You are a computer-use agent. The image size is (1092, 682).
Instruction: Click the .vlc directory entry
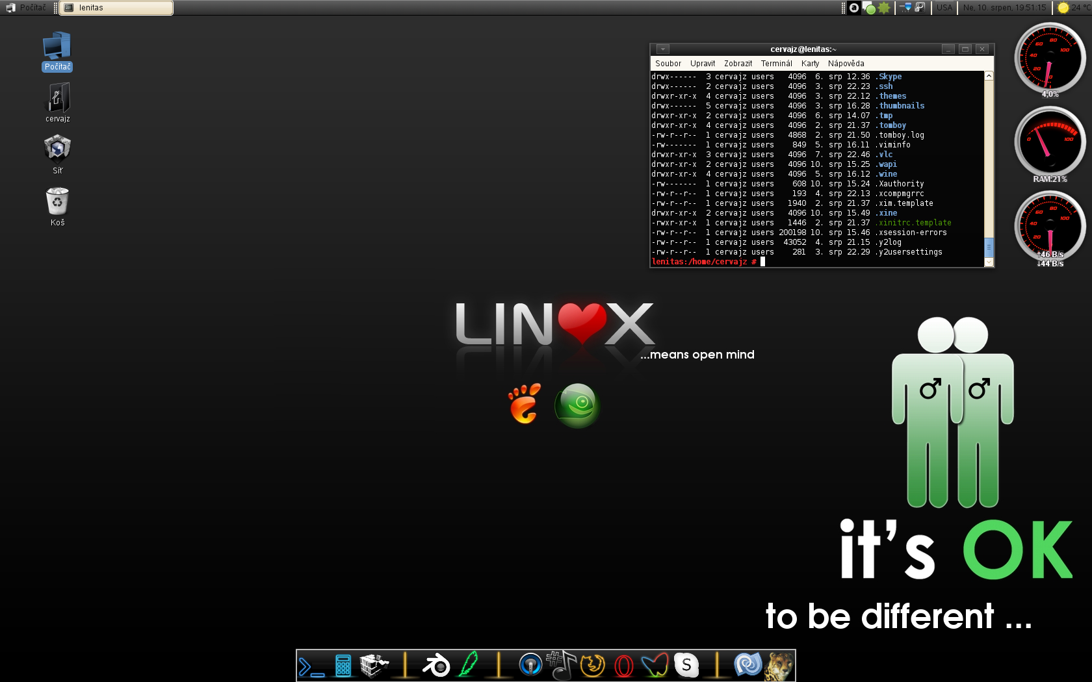(x=884, y=155)
